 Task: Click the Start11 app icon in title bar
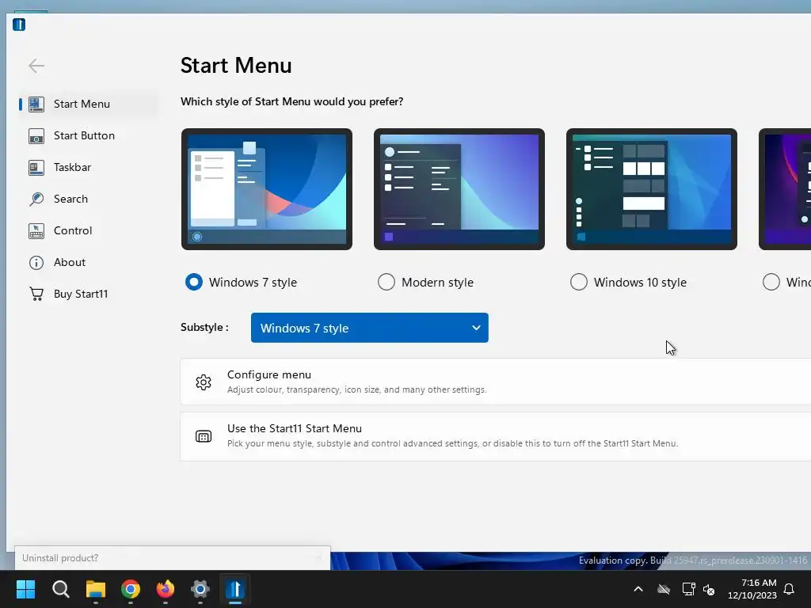tap(19, 25)
